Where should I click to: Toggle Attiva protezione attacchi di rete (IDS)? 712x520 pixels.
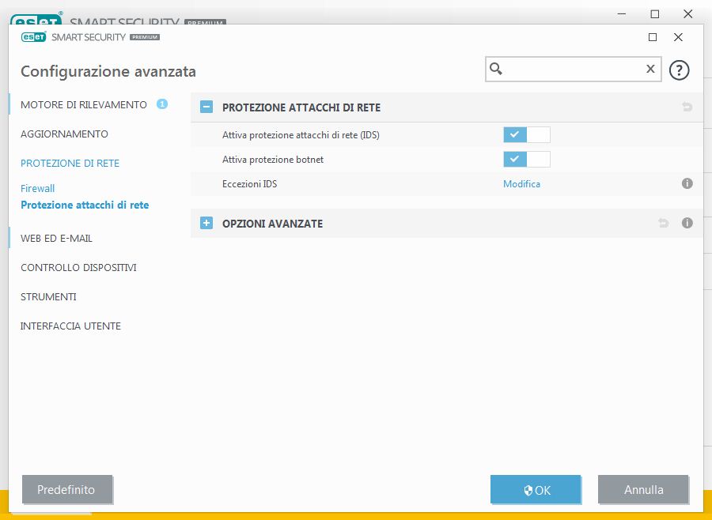tap(527, 135)
